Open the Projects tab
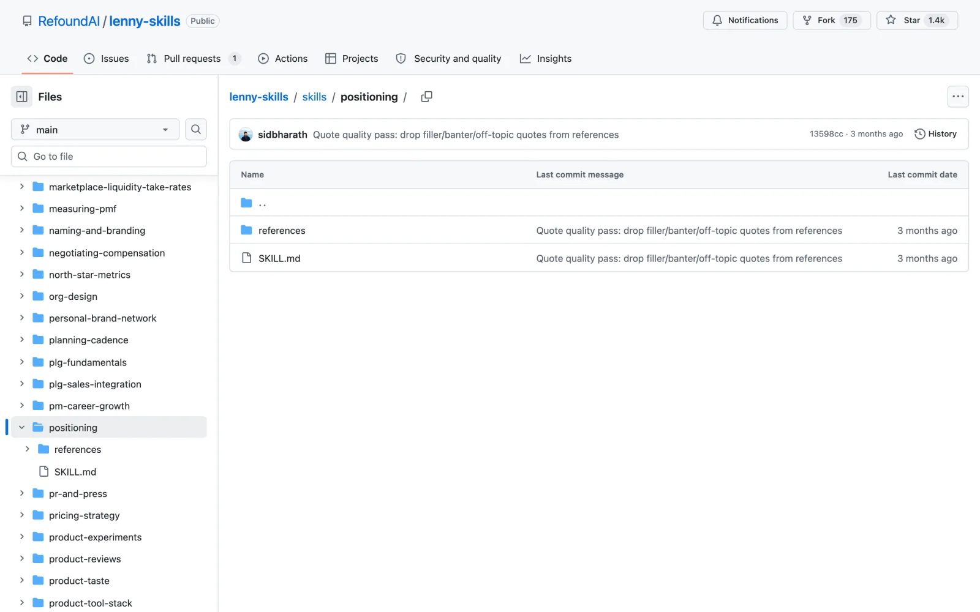 coord(352,59)
